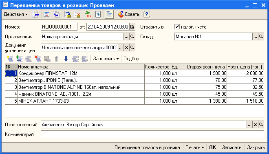Click magnifier icon for Документ установки цен

[132, 48]
